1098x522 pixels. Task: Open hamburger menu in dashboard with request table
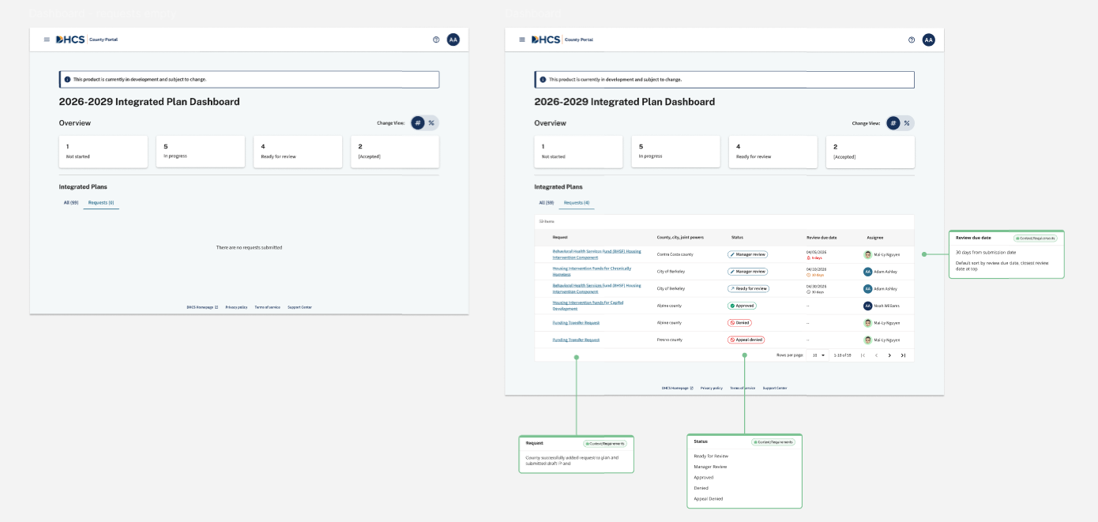[x=522, y=39]
